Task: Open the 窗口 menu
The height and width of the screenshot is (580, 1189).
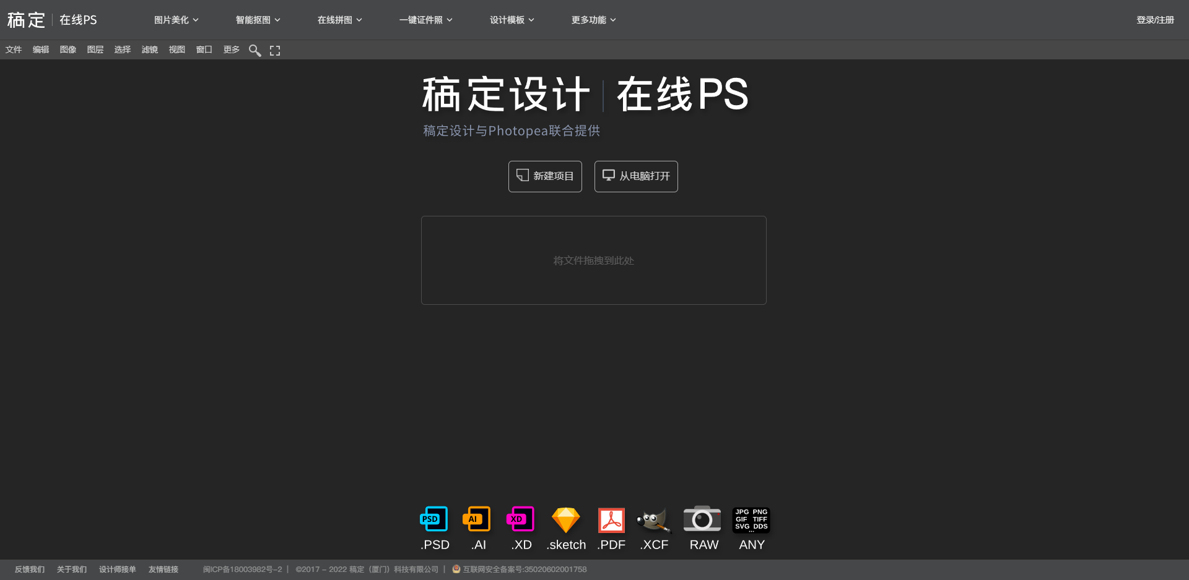Action: pos(204,49)
